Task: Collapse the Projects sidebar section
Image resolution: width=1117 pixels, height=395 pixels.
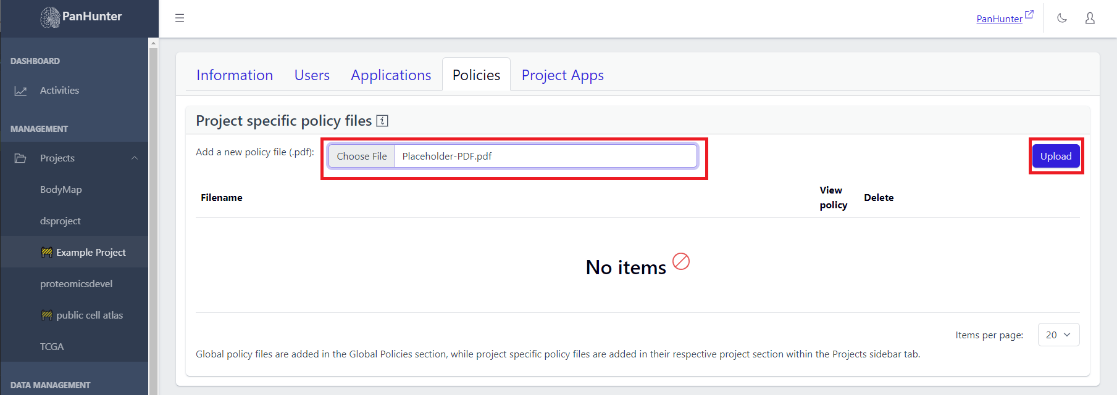Action: tap(135, 158)
